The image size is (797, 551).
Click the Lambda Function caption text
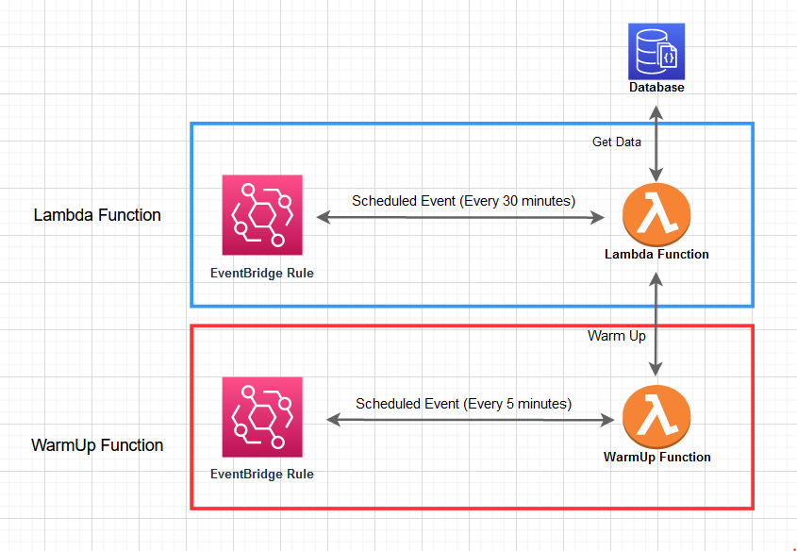[656, 254]
